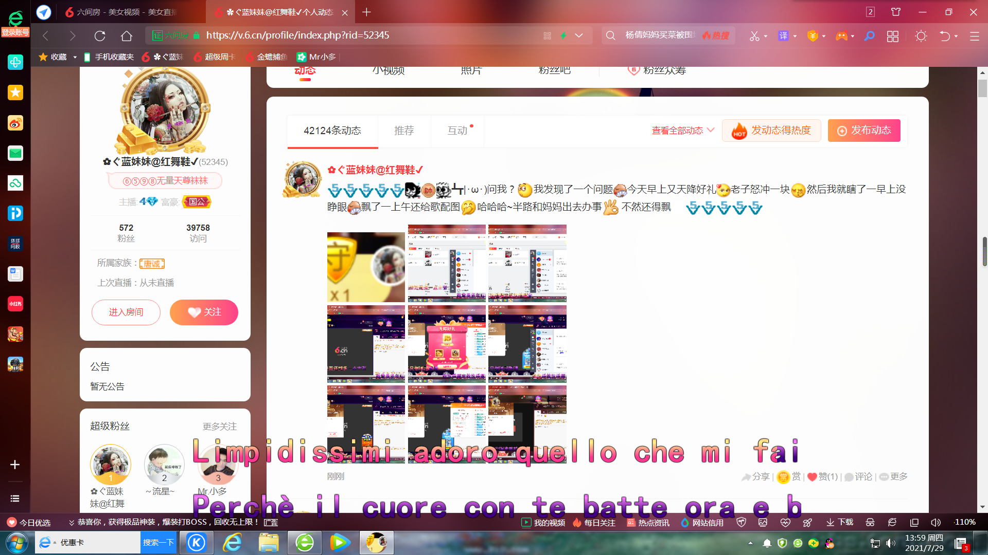Expand the 收藏 bookmarks dropdown arrow
The image size is (988, 555).
pyautogui.click(x=75, y=57)
